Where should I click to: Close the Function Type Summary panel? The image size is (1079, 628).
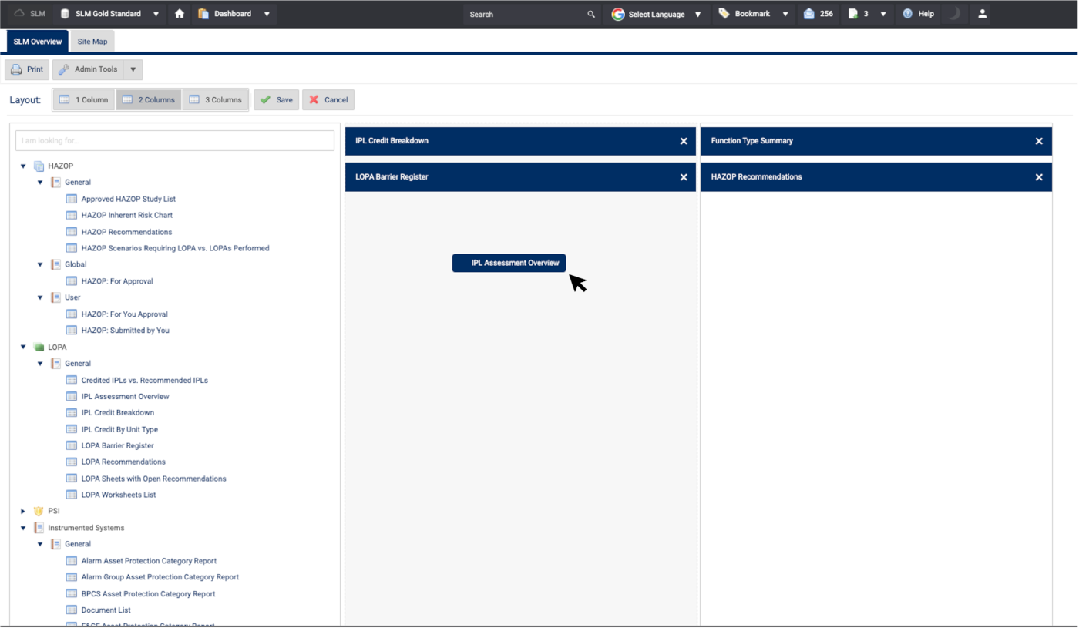1038,141
